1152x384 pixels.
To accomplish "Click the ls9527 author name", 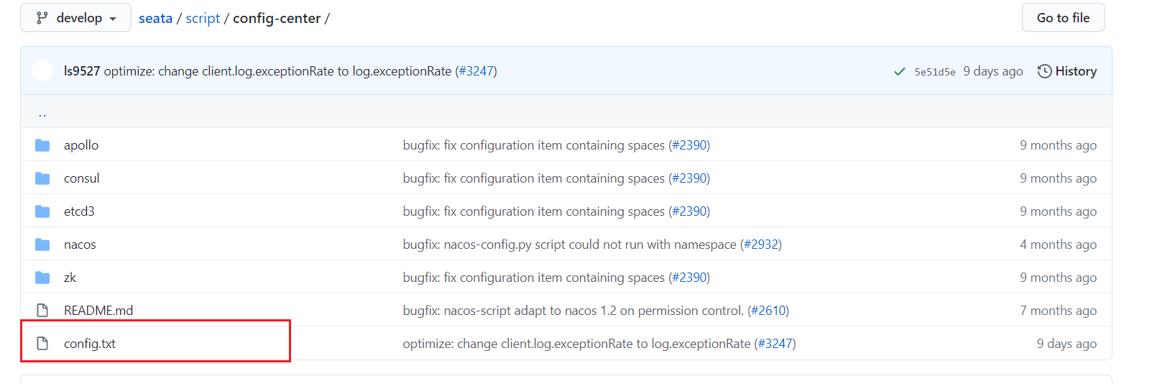I will click(82, 71).
